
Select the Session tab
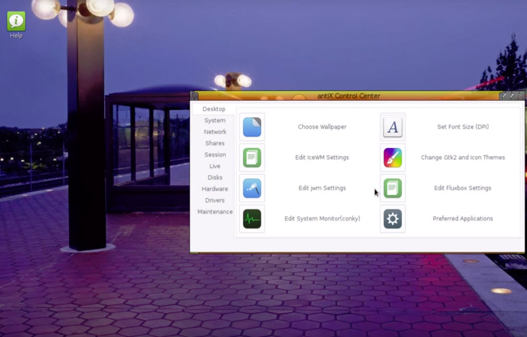[215, 155]
